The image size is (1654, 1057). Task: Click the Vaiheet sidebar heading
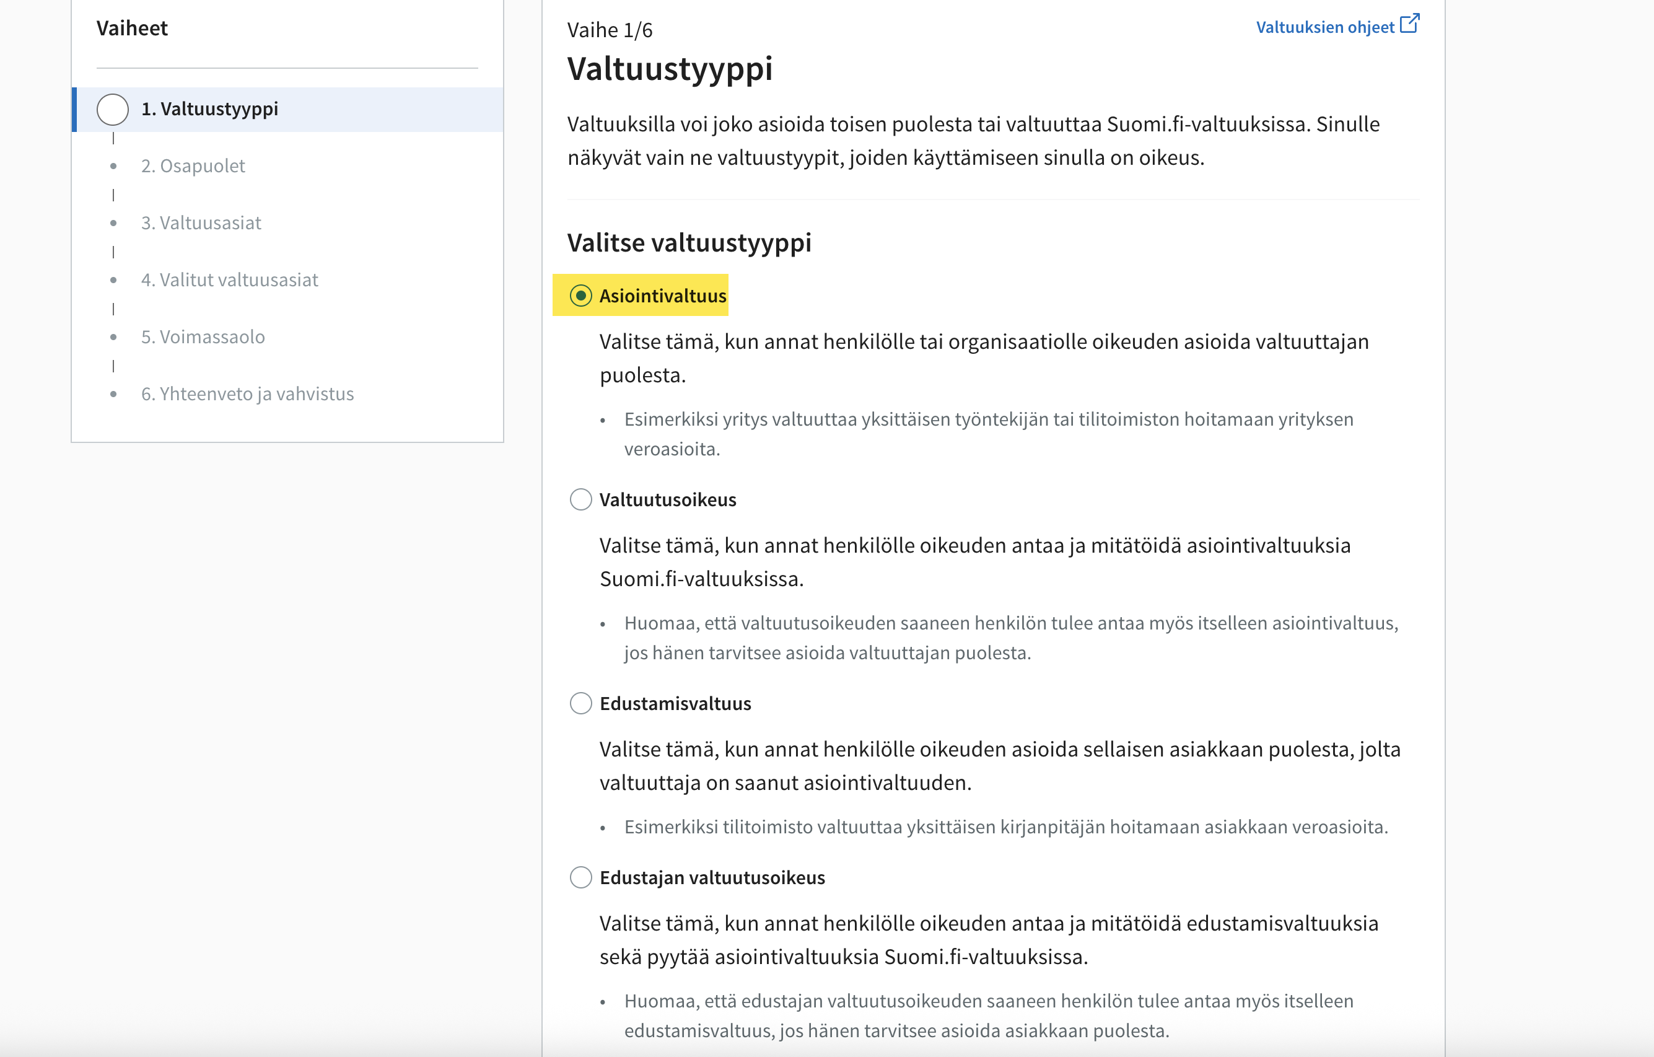(x=132, y=28)
